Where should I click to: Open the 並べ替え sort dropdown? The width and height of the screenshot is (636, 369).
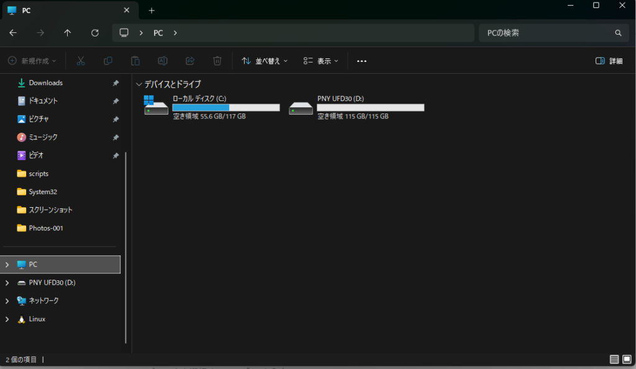[265, 61]
